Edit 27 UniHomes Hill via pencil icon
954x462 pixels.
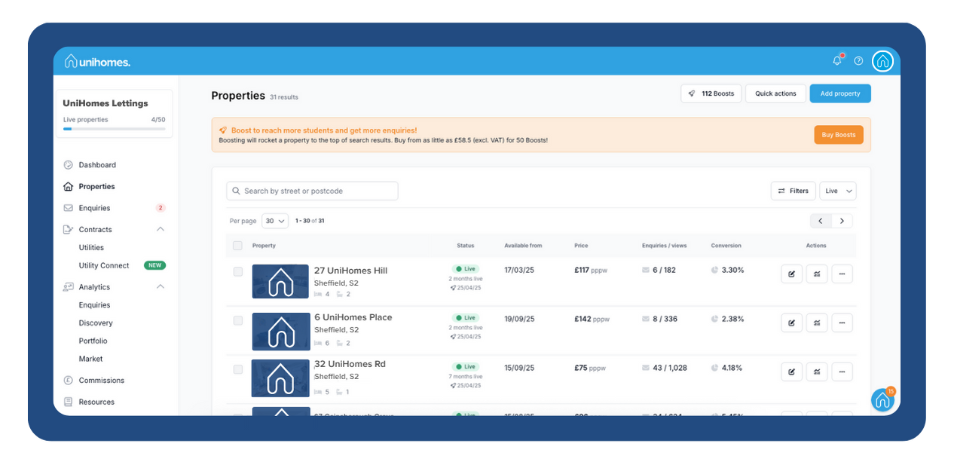click(791, 274)
